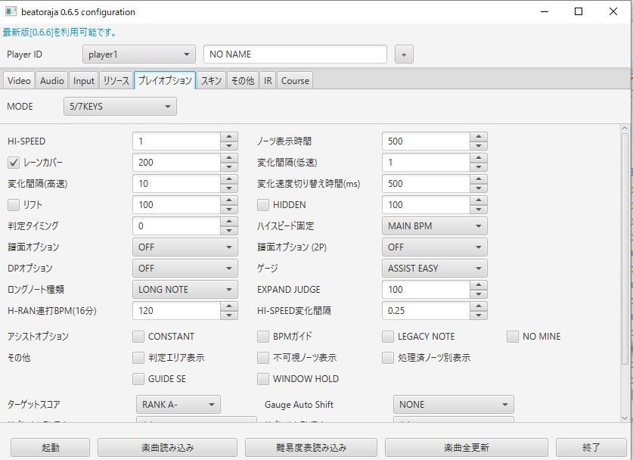Viewport: 633px width, 460px height.
Task: Open ロングノート種類 LONG NOTE dropdown
Action: tap(185, 290)
